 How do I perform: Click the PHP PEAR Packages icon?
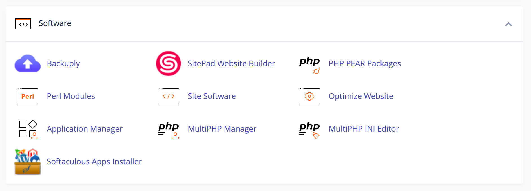coord(309,65)
